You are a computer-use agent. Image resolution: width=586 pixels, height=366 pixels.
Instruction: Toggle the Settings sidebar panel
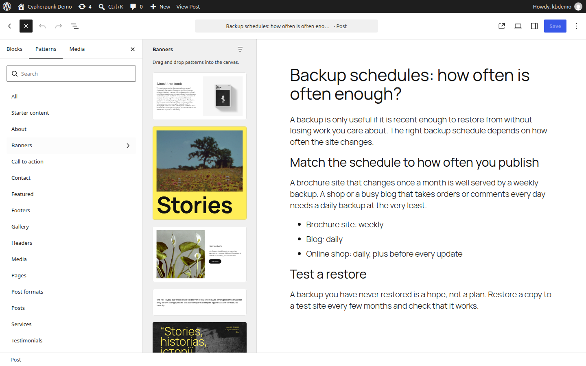pos(534,26)
